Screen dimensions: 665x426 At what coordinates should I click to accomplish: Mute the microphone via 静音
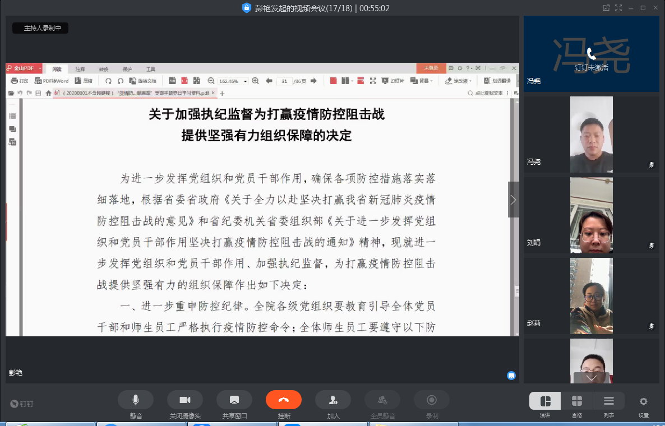(x=136, y=399)
